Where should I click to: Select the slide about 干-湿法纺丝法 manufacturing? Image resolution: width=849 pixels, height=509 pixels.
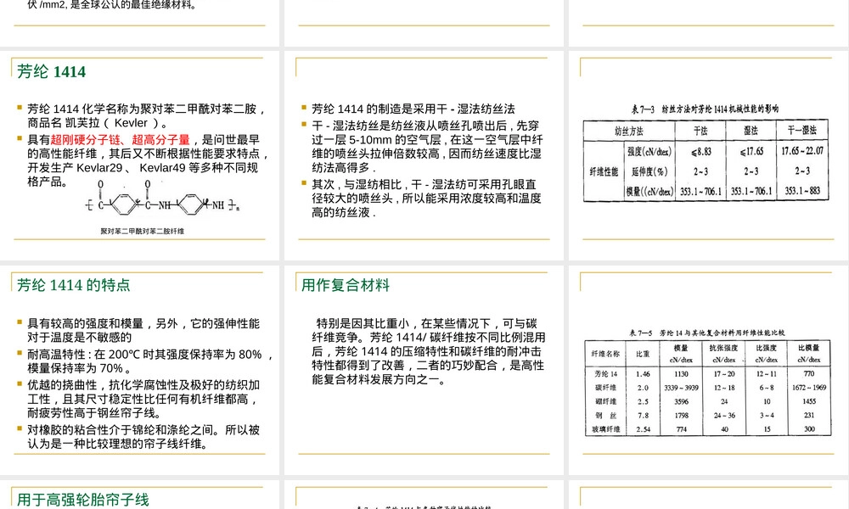click(x=424, y=155)
